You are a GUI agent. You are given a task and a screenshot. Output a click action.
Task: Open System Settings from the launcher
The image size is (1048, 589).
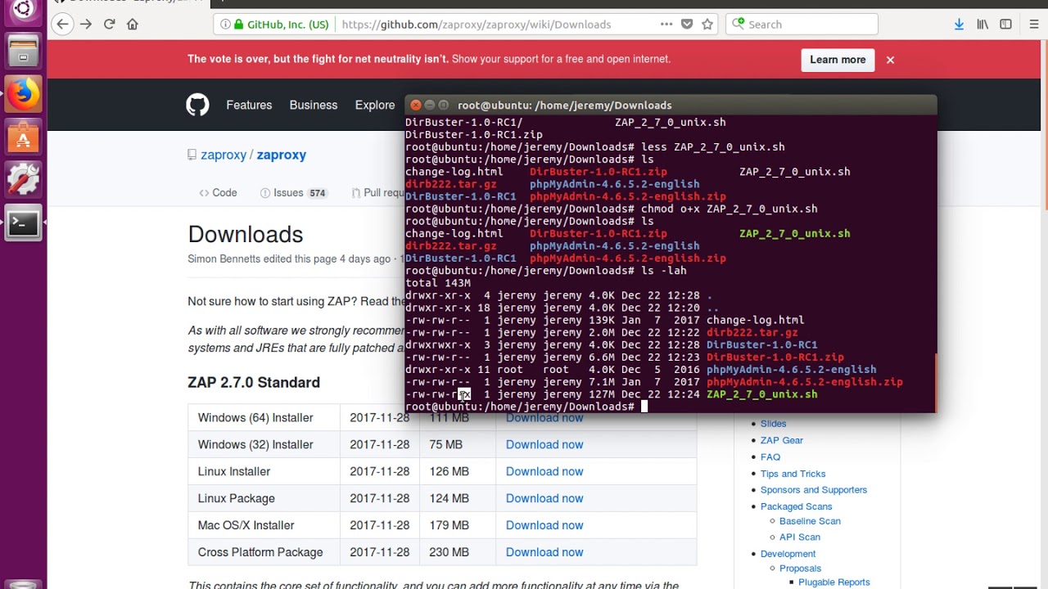(x=23, y=180)
